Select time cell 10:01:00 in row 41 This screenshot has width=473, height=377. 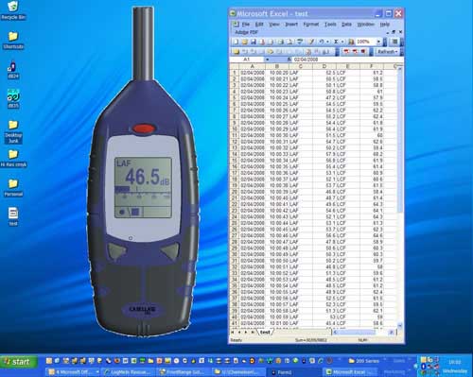pyautogui.click(x=277, y=323)
